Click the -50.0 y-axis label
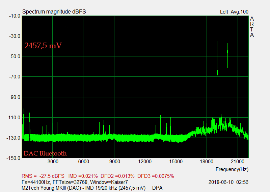The height and width of the screenshot is (192, 270). 15,56
